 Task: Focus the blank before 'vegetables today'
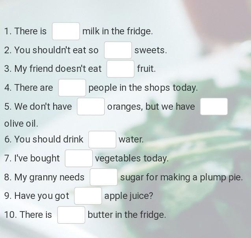pyautogui.click(x=79, y=158)
